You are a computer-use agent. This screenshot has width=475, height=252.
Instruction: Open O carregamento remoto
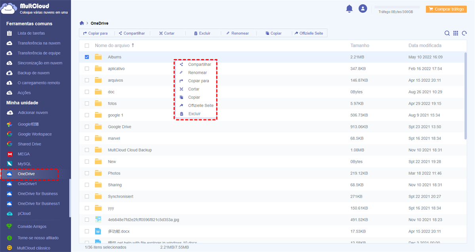[x=39, y=83]
